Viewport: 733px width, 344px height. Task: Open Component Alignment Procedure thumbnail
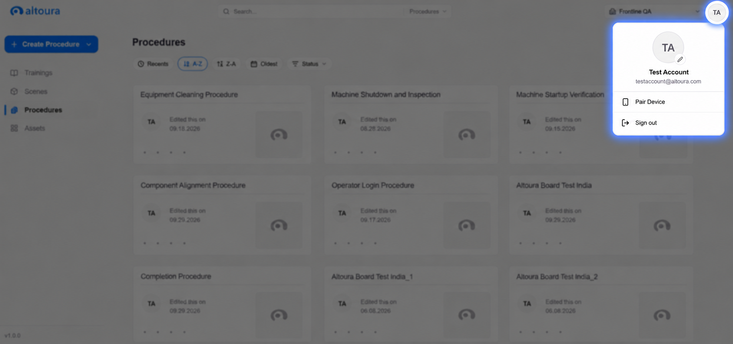279,226
